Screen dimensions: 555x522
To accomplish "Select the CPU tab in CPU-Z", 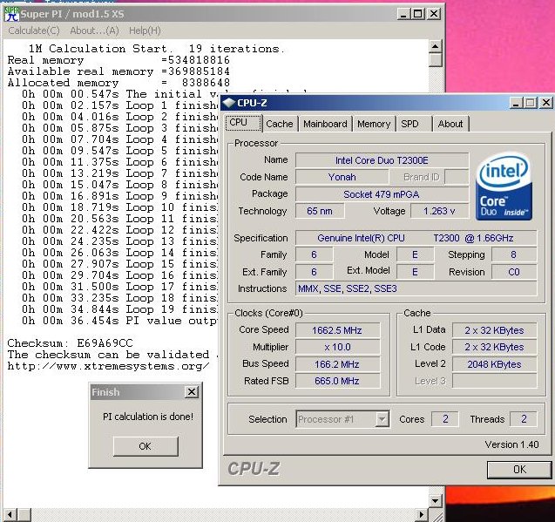I will pos(244,123).
